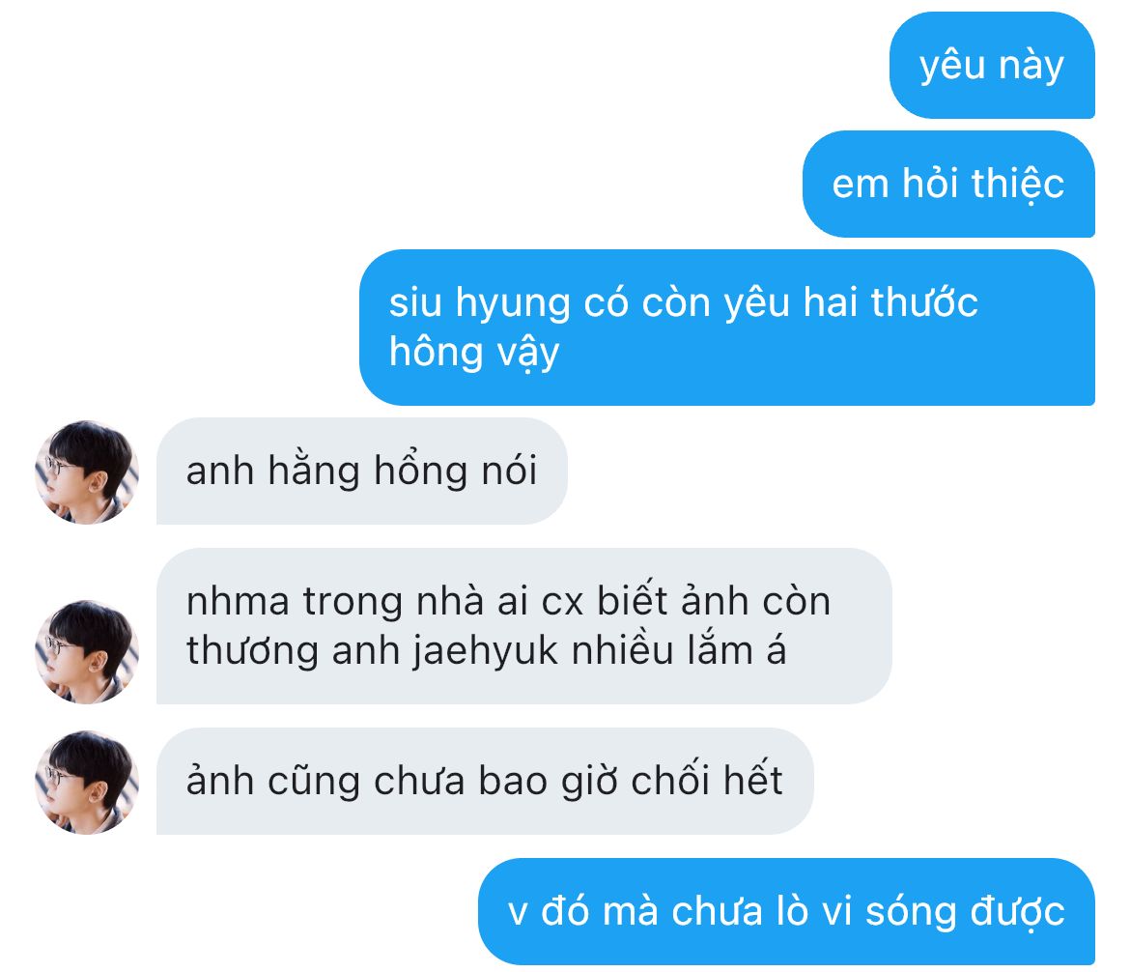Tap avatar next to "nhma trong nhà" message
The image size is (1130, 972).
tap(87, 652)
